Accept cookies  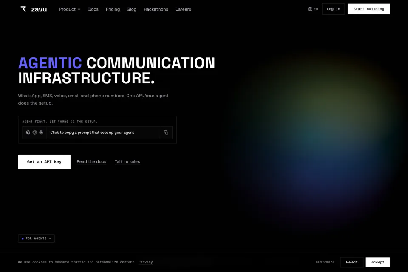tap(377, 262)
